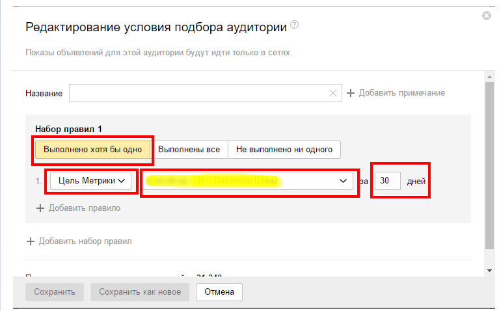Click the Набор правил 1 heading
The height and width of the screenshot is (311, 499).
point(68,129)
